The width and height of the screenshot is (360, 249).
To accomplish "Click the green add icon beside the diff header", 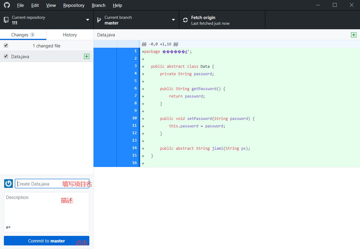I will click(354, 35).
